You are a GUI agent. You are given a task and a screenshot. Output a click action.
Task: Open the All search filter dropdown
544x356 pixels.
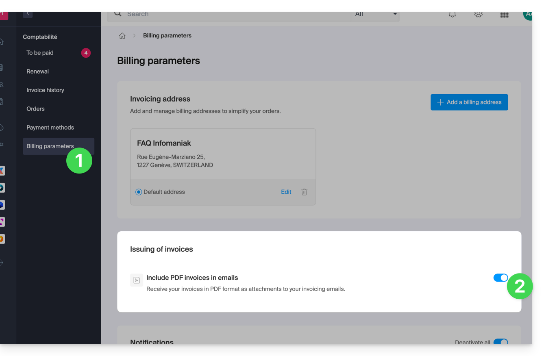click(x=375, y=15)
